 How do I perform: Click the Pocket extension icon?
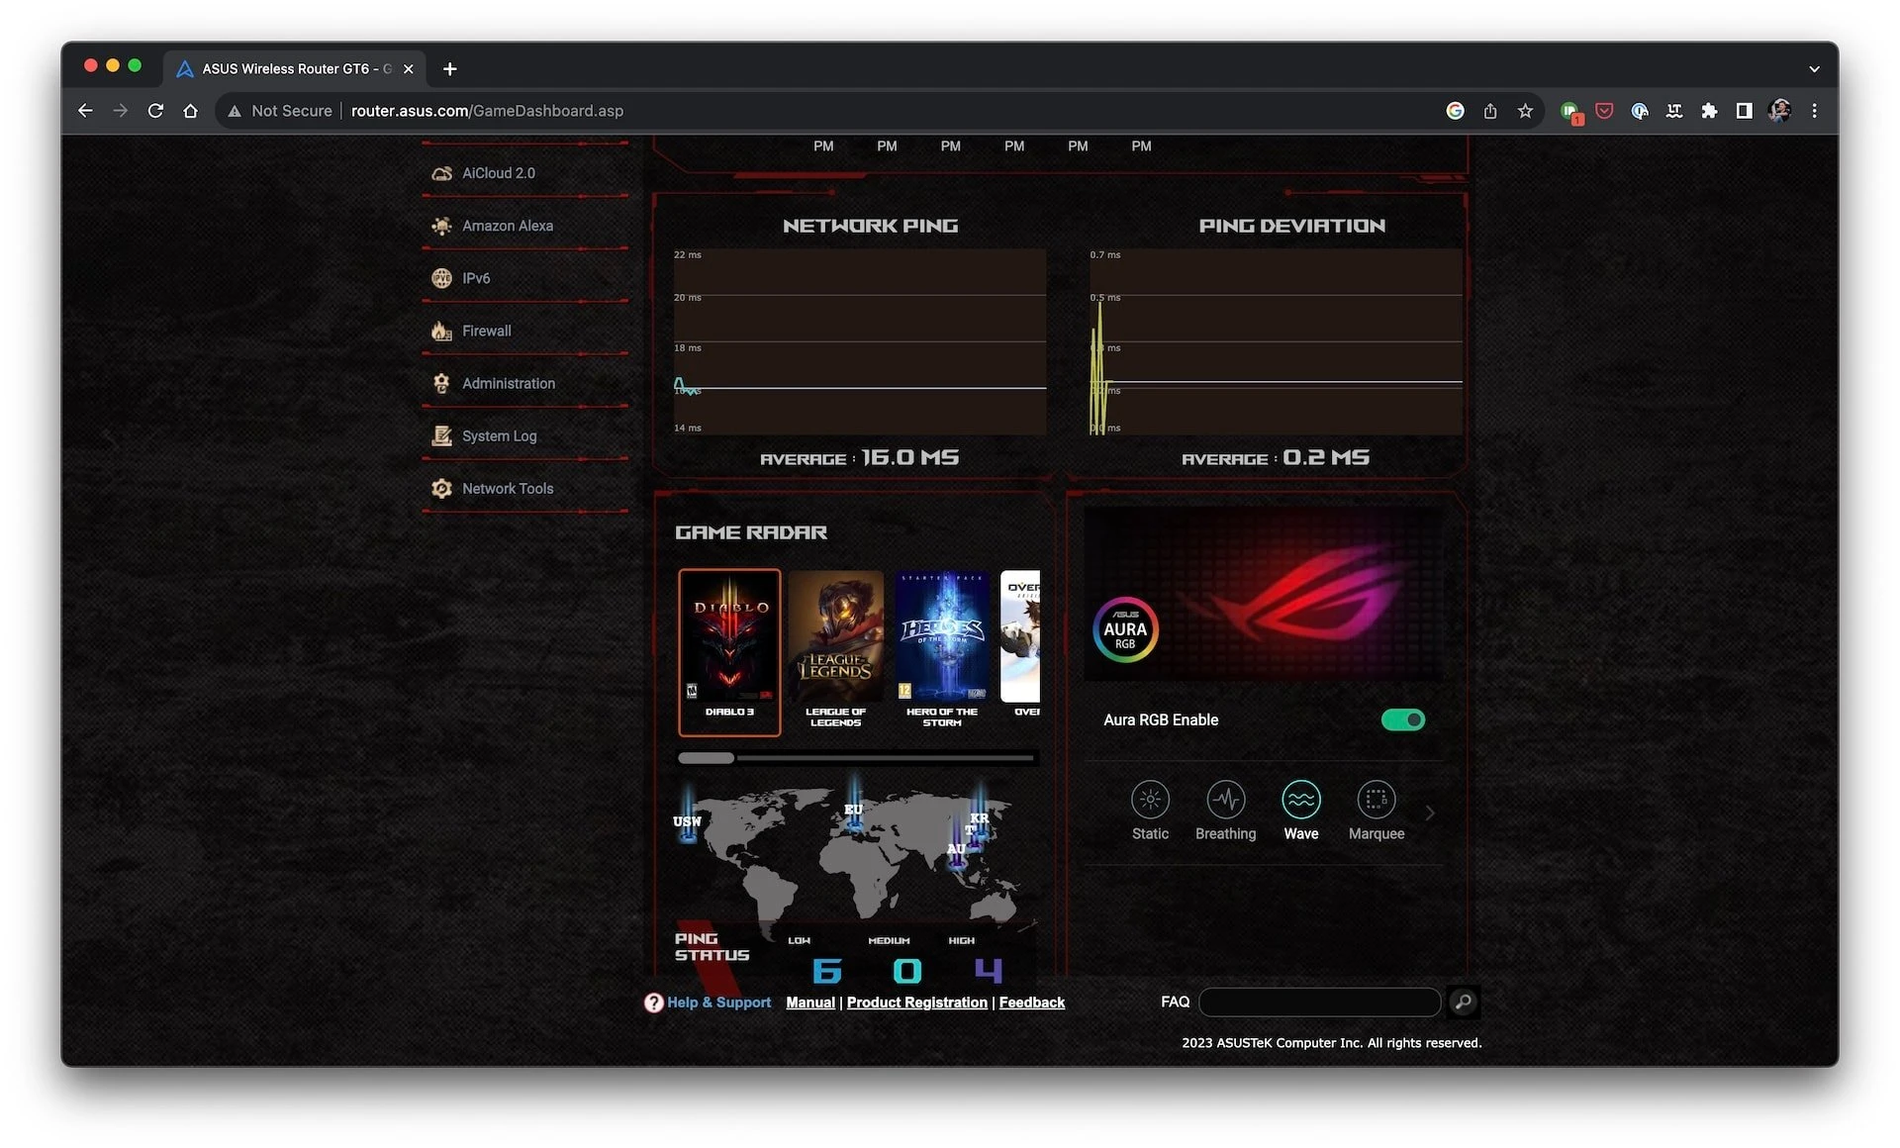click(x=1604, y=111)
